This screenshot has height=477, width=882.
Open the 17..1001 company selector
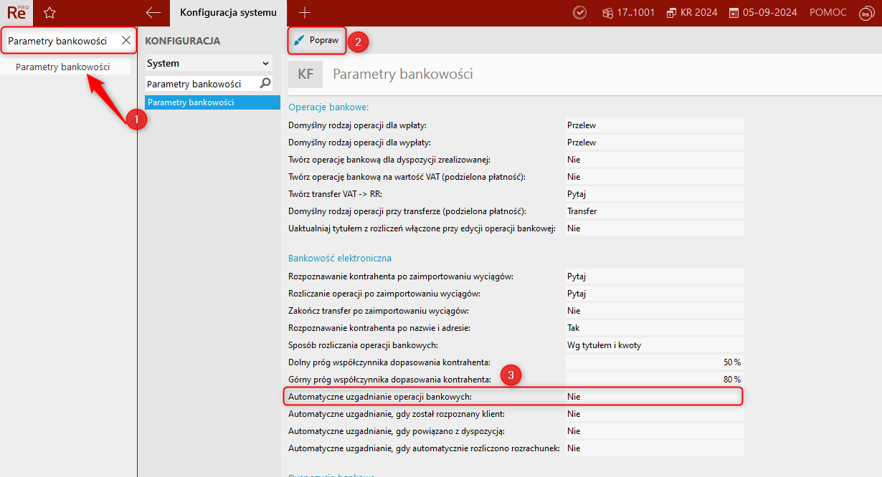click(628, 12)
